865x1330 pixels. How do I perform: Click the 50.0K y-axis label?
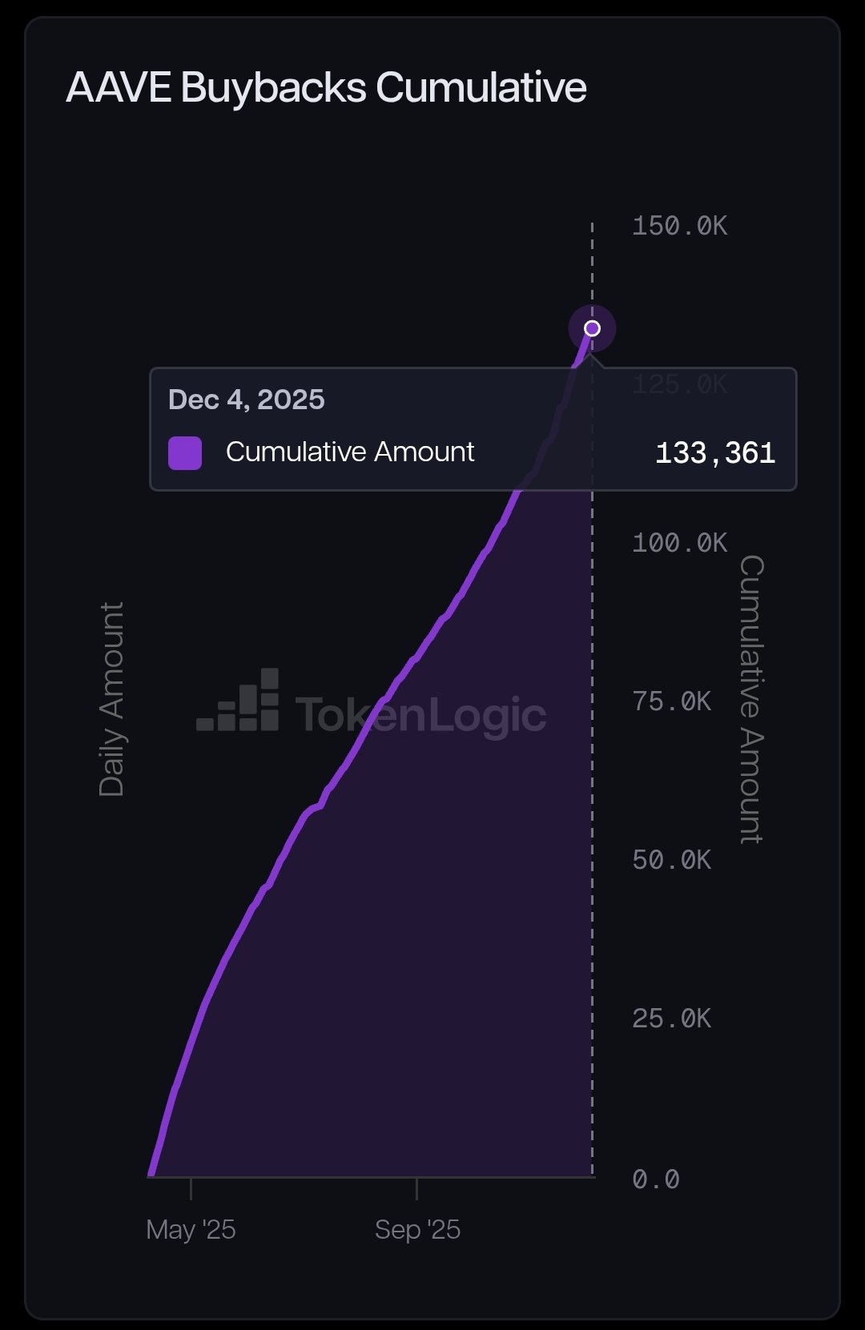(x=671, y=860)
